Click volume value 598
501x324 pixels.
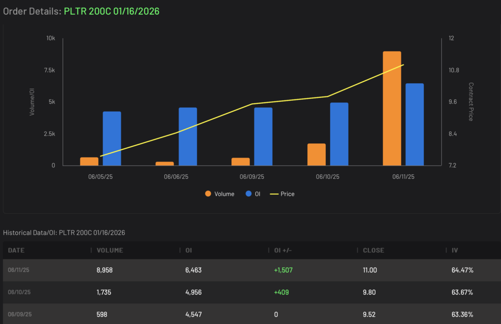click(x=102, y=314)
